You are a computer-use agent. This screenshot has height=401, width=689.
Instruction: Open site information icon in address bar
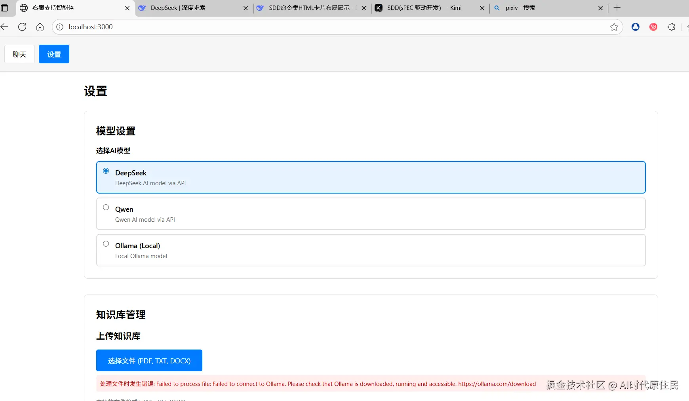pos(60,27)
